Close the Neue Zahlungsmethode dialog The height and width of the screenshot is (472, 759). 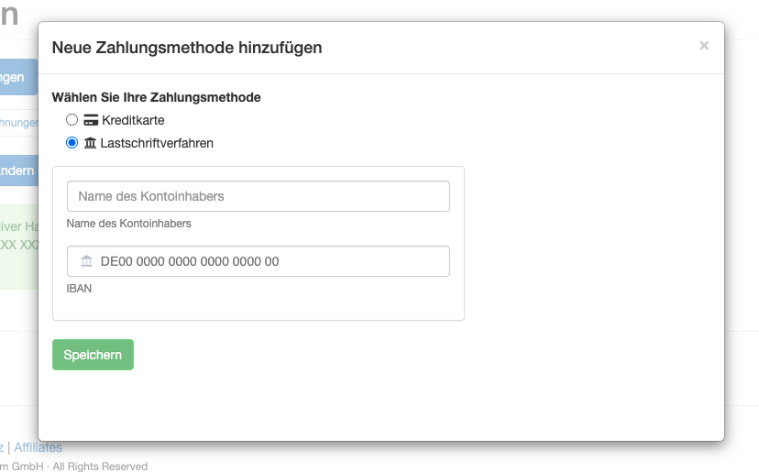(704, 46)
